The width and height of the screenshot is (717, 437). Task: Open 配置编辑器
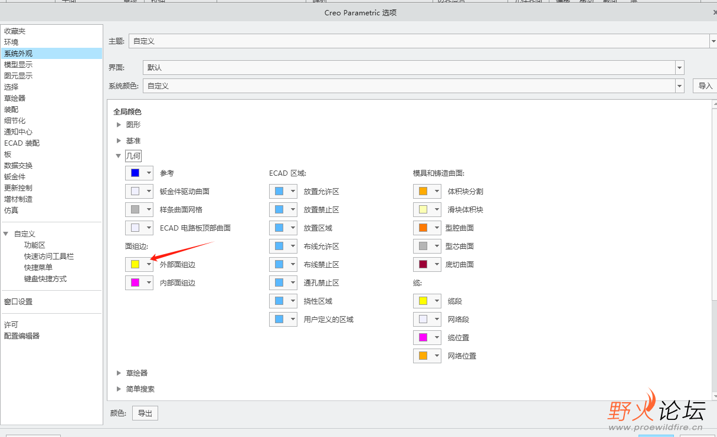22,336
